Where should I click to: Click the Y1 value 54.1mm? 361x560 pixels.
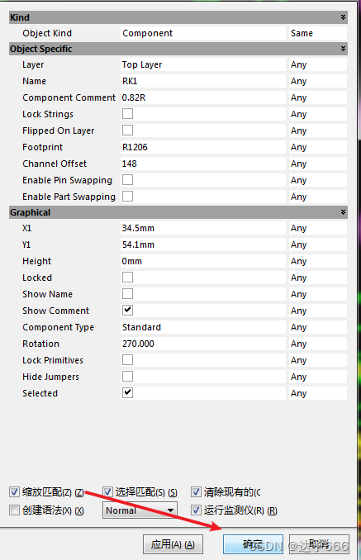pyautogui.click(x=203, y=244)
